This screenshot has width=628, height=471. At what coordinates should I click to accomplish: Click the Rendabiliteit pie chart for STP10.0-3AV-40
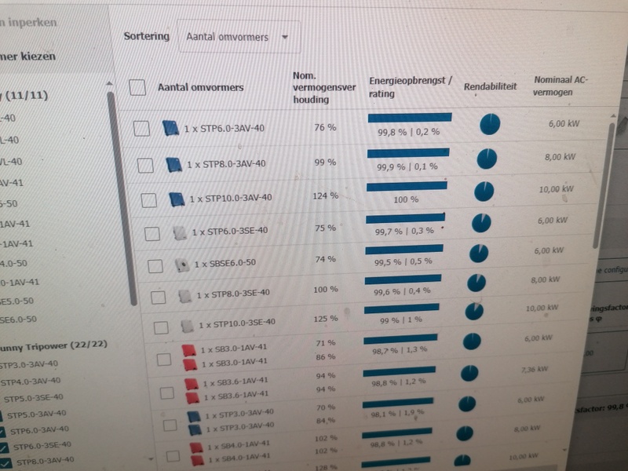[484, 191]
